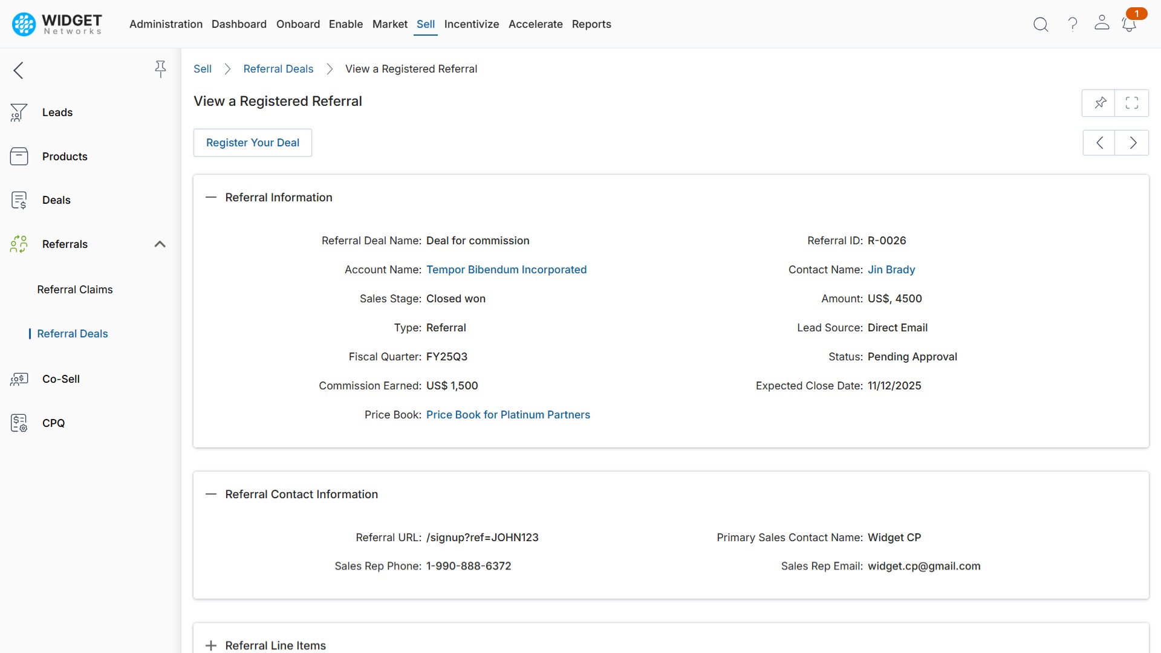Screen dimensions: 1161x653
Task: Open the Reports menu
Action: click(x=591, y=24)
